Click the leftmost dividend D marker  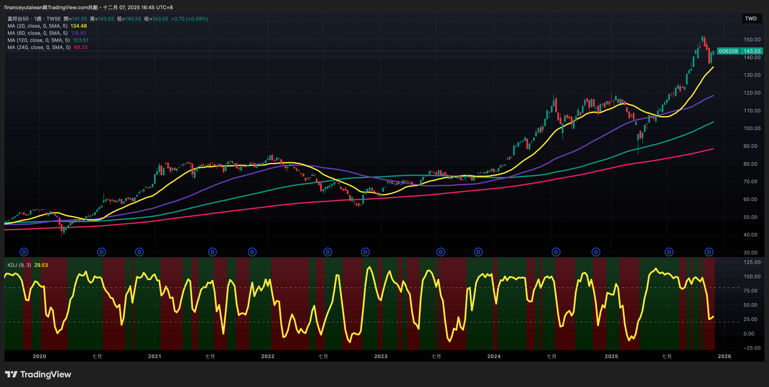[24, 252]
